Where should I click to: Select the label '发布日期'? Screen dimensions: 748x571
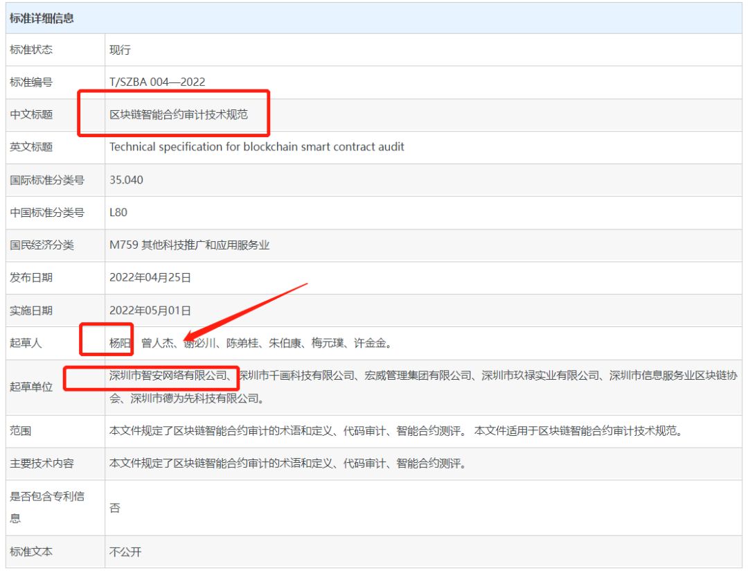coord(31,278)
